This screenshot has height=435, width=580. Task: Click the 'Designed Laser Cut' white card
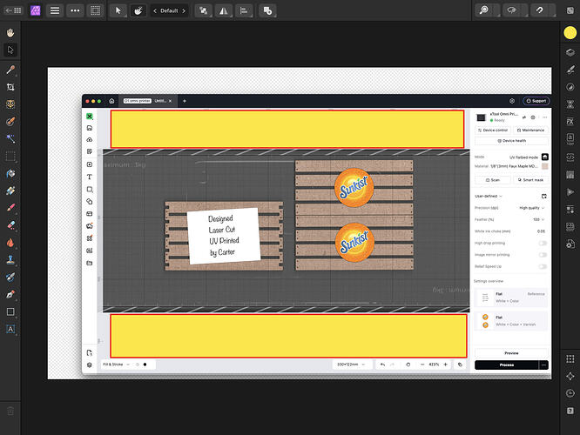pos(224,236)
